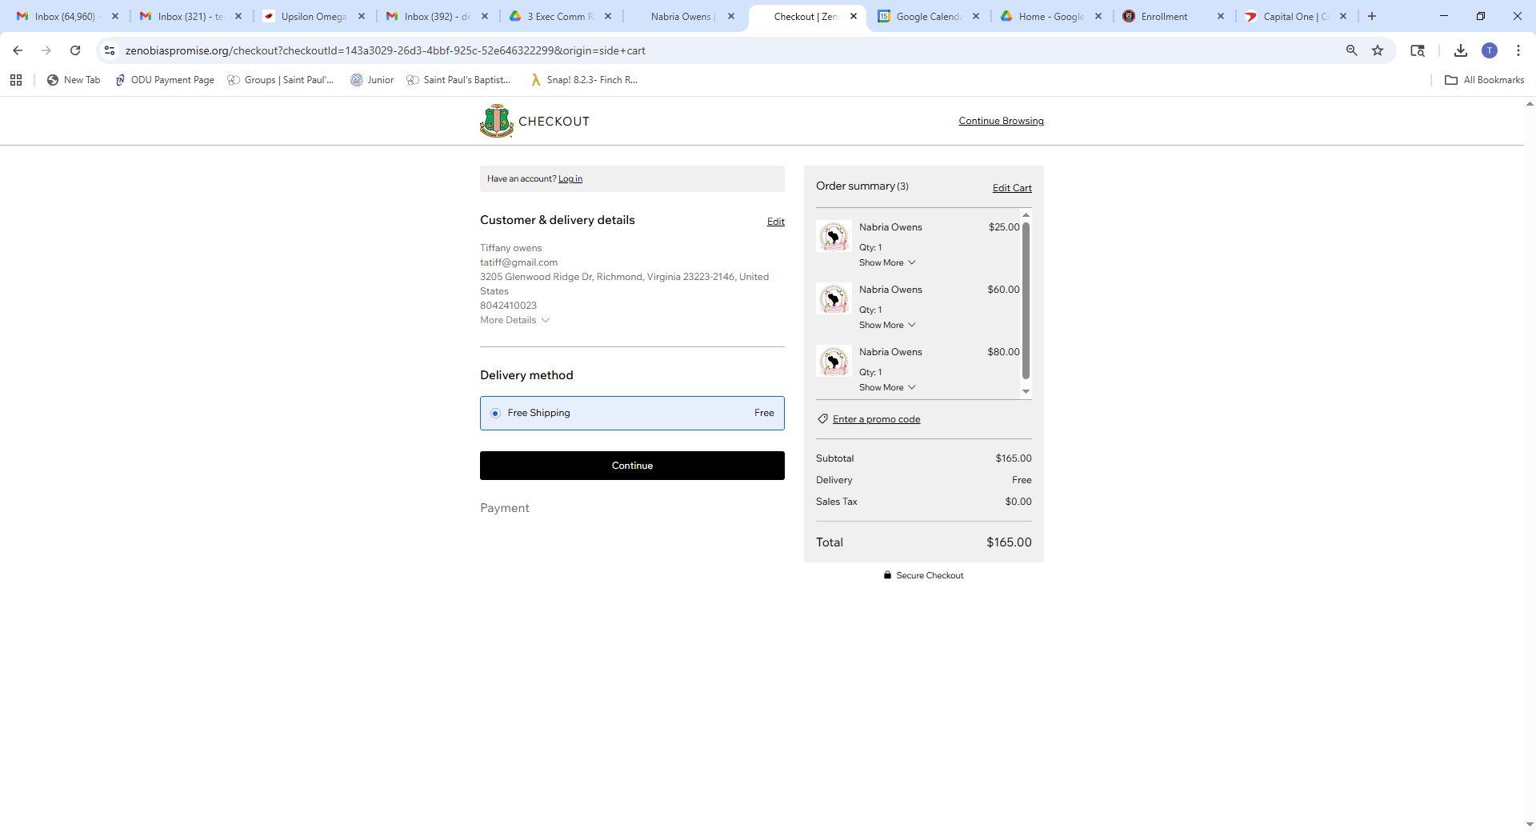The height and width of the screenshot is (832, 1536).
Task: Click the page scrollbar down arrow
Action: (1530, 824)
